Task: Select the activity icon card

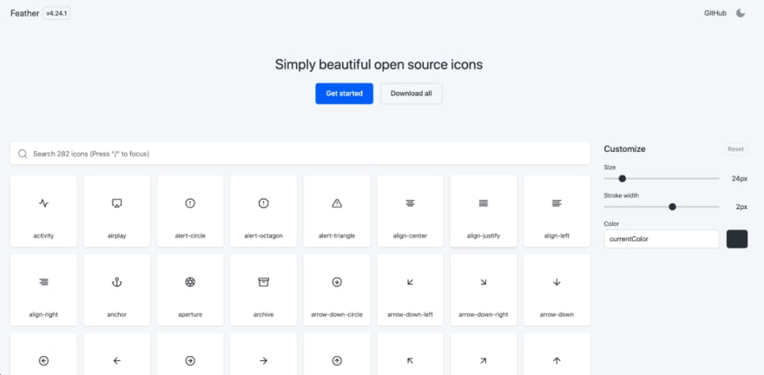Action: click(x=43, y=211)
